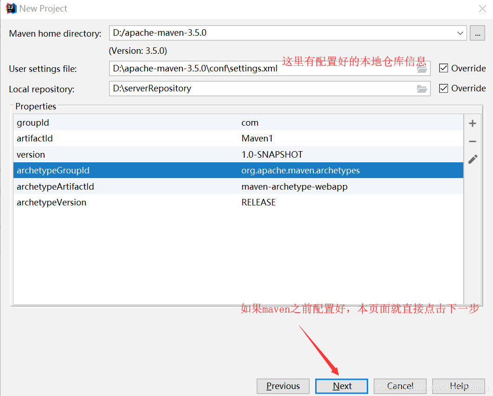Screen dimensions: 493x396
Task: Click the value 'RELEASE'
Action: point(259,202)
